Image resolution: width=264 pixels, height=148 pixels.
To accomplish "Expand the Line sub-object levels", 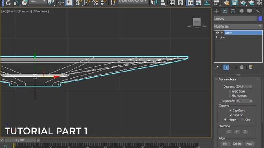I will click(217, 37).
